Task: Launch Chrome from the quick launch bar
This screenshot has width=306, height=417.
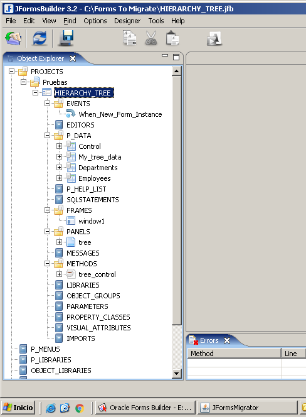Action: point(80,408)
